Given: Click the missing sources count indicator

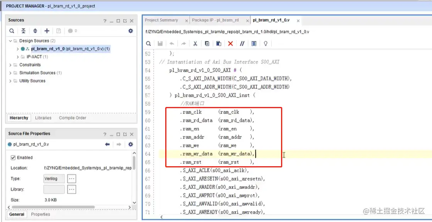Looking at the screenshot, I should pyautogui.click(x=73, y=31).
